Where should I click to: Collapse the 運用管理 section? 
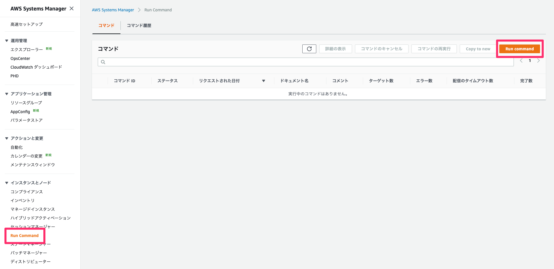7,41
